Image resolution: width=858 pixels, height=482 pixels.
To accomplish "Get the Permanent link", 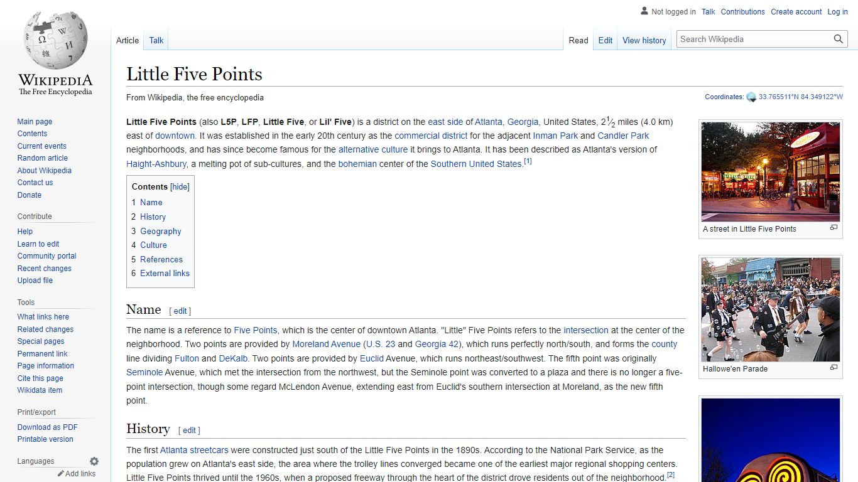I will point(42,353).
